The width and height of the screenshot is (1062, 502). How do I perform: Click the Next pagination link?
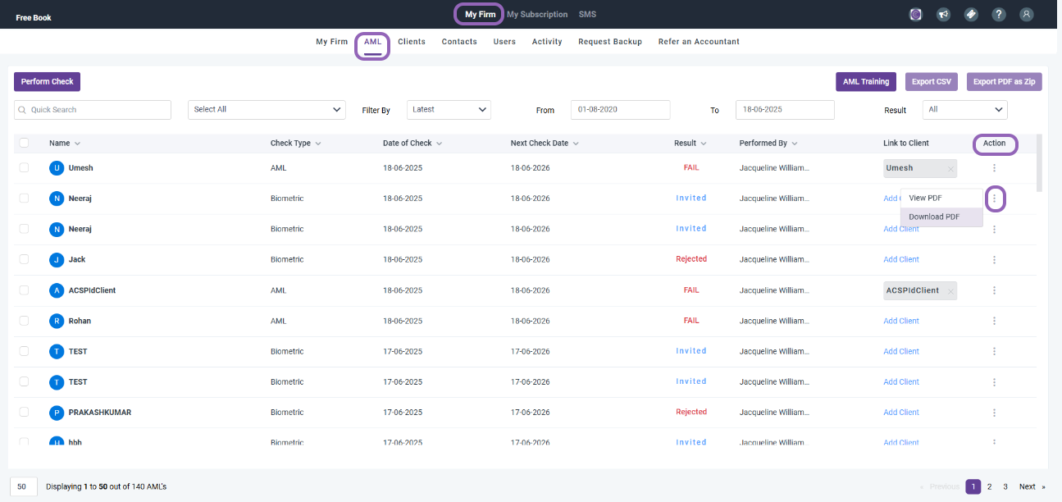click(1032, 487)
